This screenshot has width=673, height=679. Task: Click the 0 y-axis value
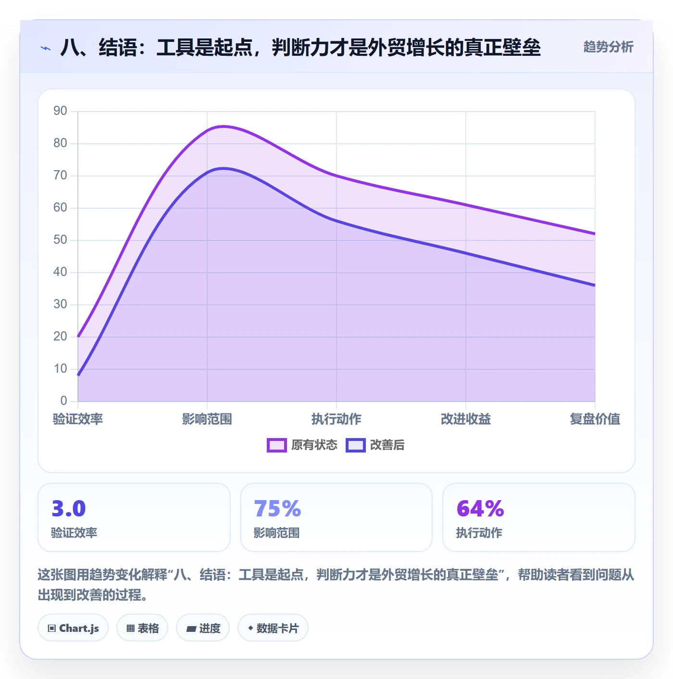point(63,401)
